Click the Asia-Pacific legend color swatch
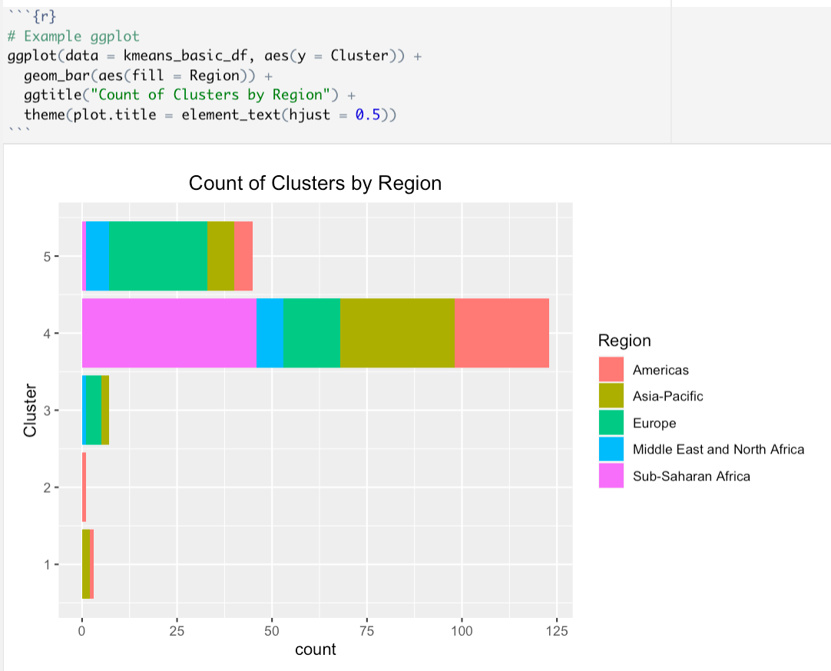 [x=611, y=397]
